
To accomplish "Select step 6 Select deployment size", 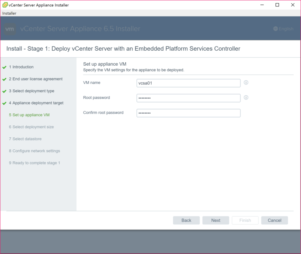I will point(31,127).
